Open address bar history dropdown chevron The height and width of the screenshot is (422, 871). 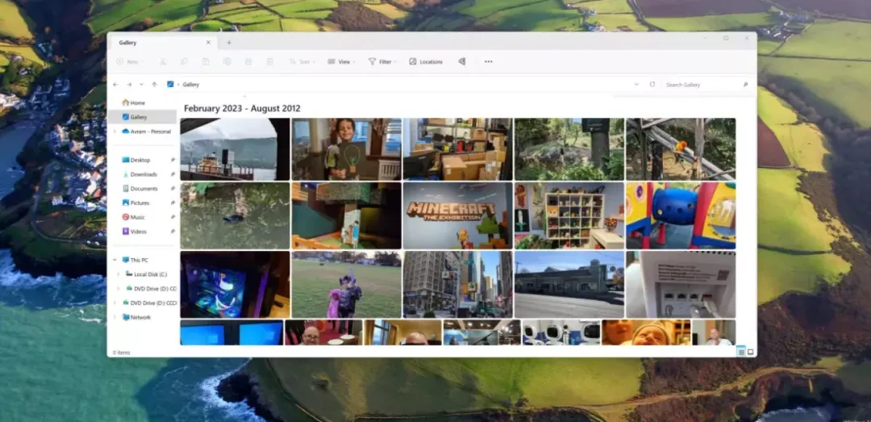[x=636, y=85]
